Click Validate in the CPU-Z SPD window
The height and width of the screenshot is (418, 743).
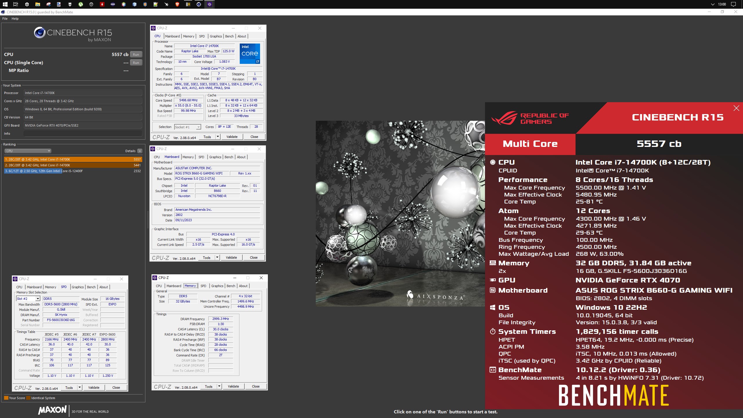(94, 388)
